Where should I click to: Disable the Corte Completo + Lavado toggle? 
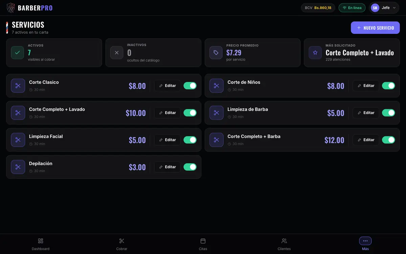point(190,113)
